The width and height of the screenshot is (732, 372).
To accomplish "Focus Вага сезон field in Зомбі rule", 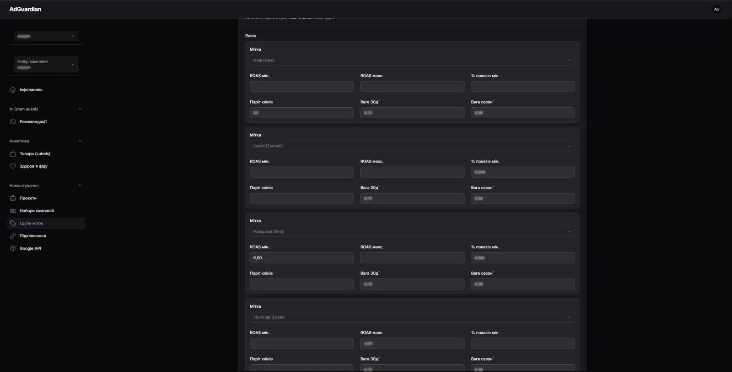I will coord(523,199).
